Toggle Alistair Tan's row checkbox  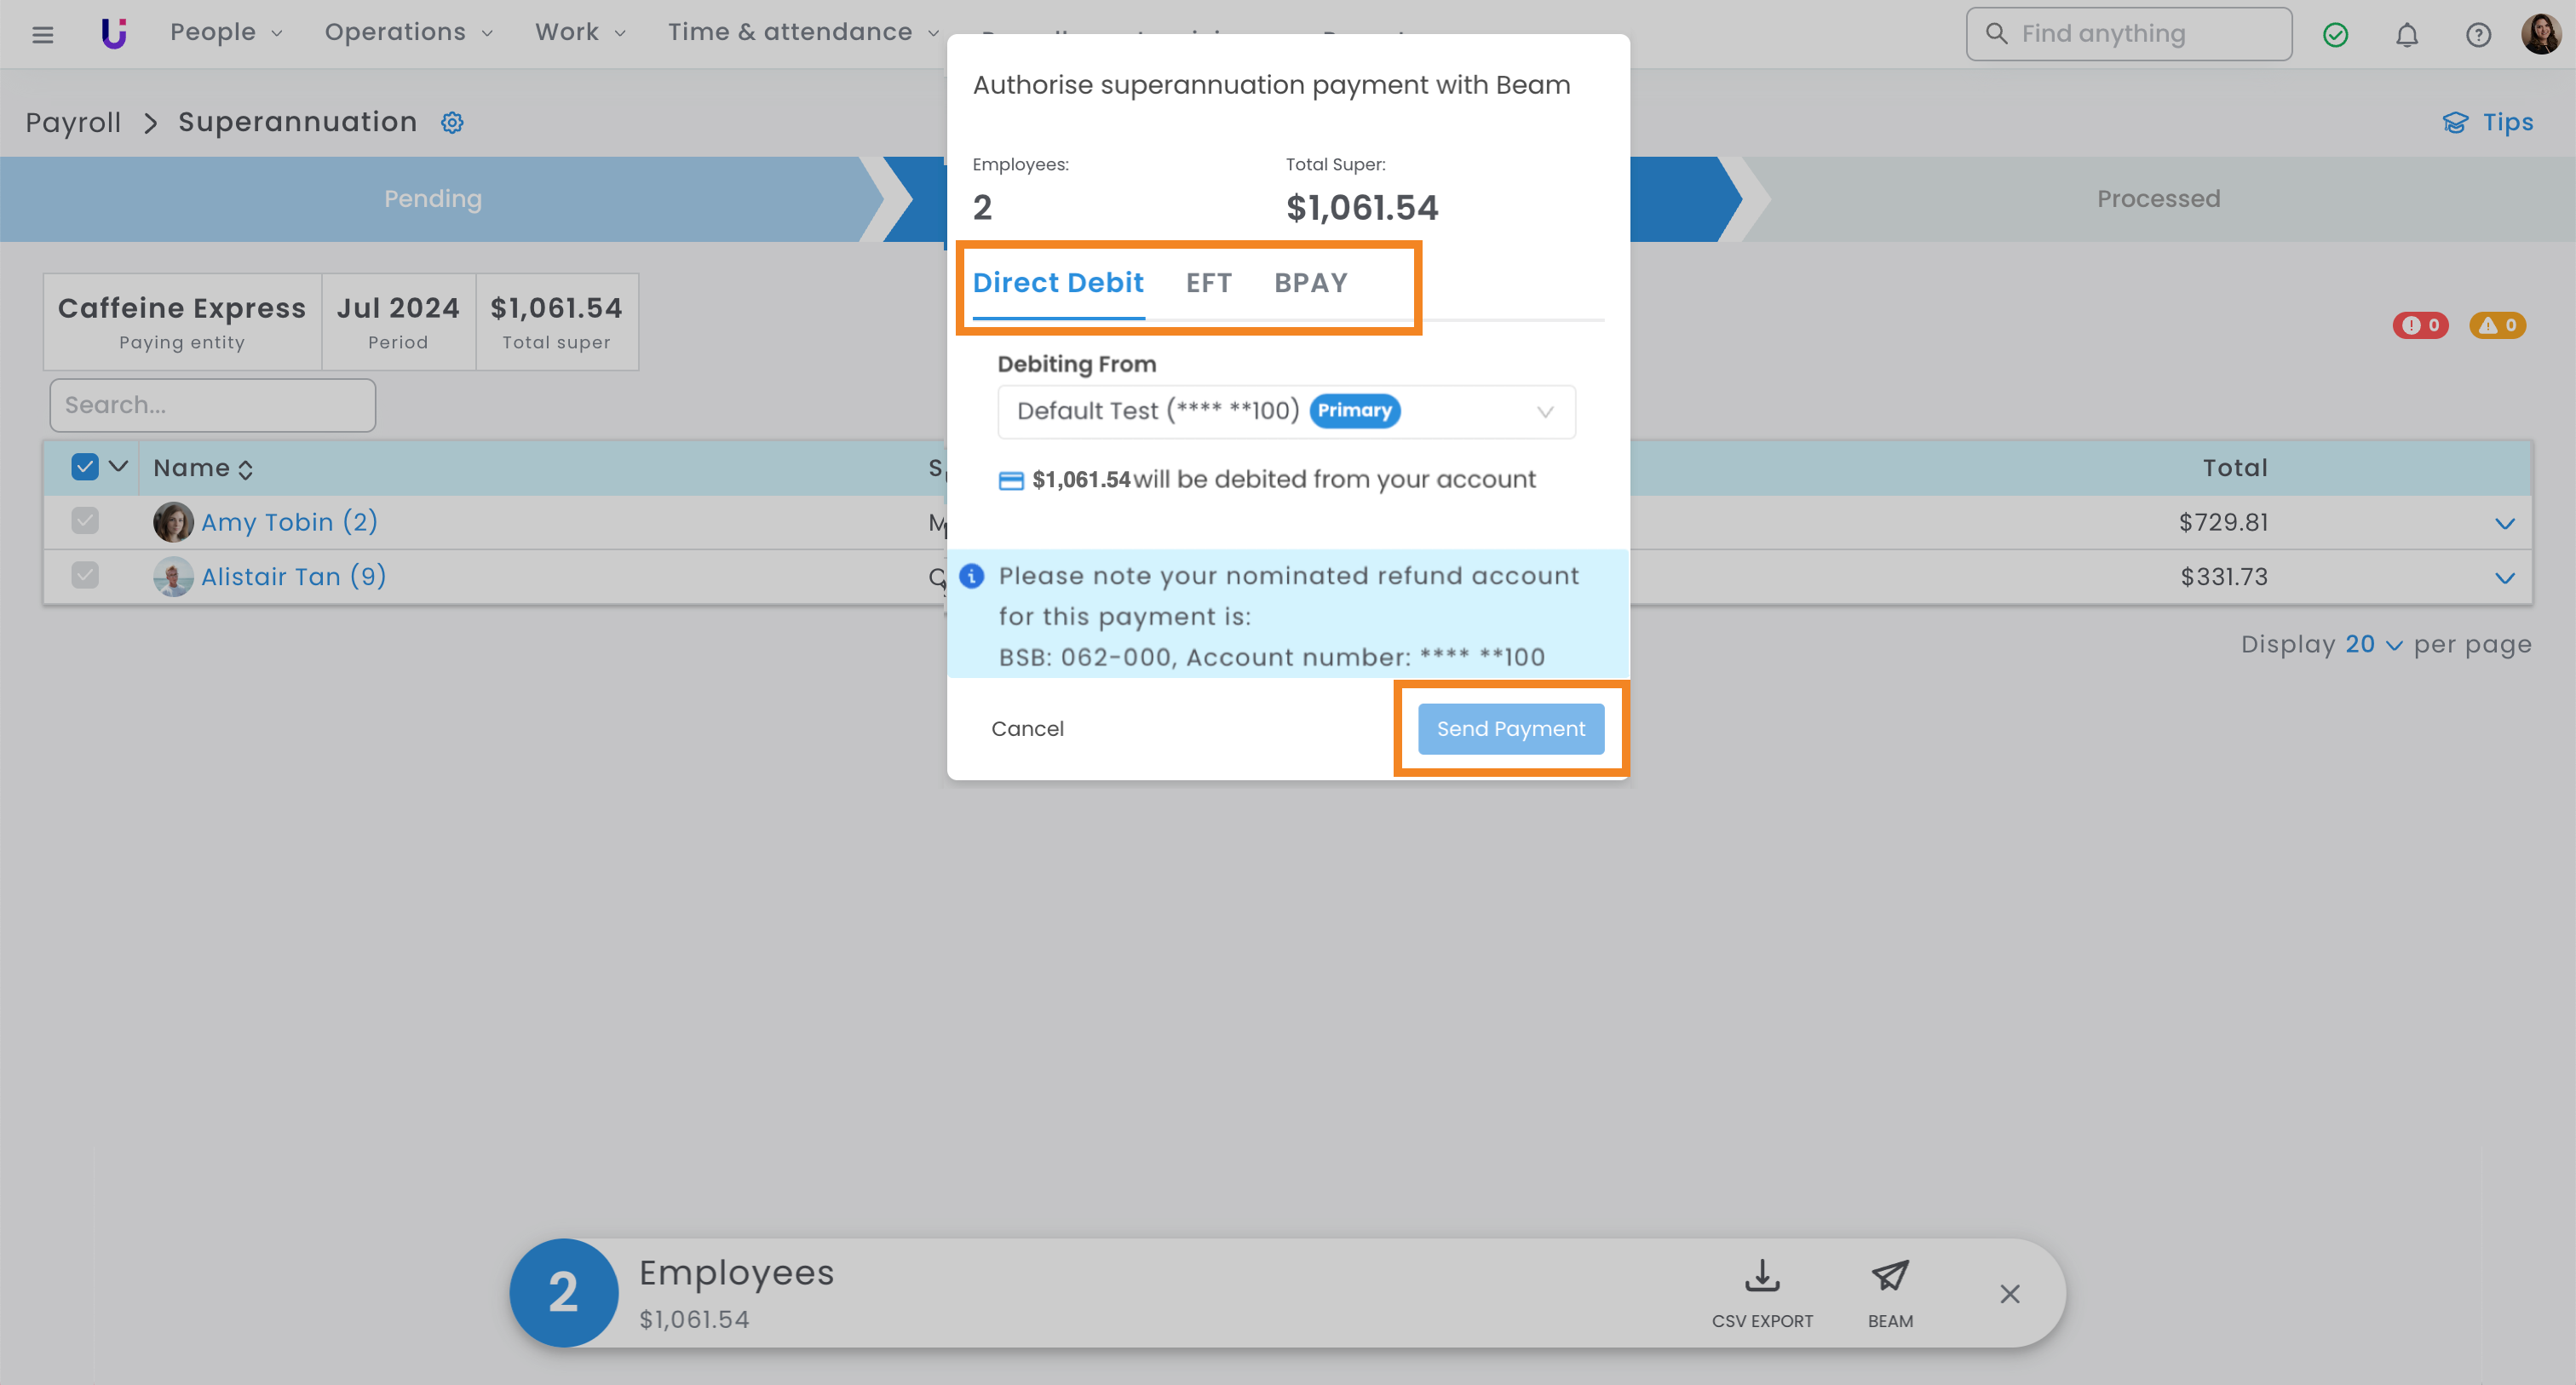[85, 576]
